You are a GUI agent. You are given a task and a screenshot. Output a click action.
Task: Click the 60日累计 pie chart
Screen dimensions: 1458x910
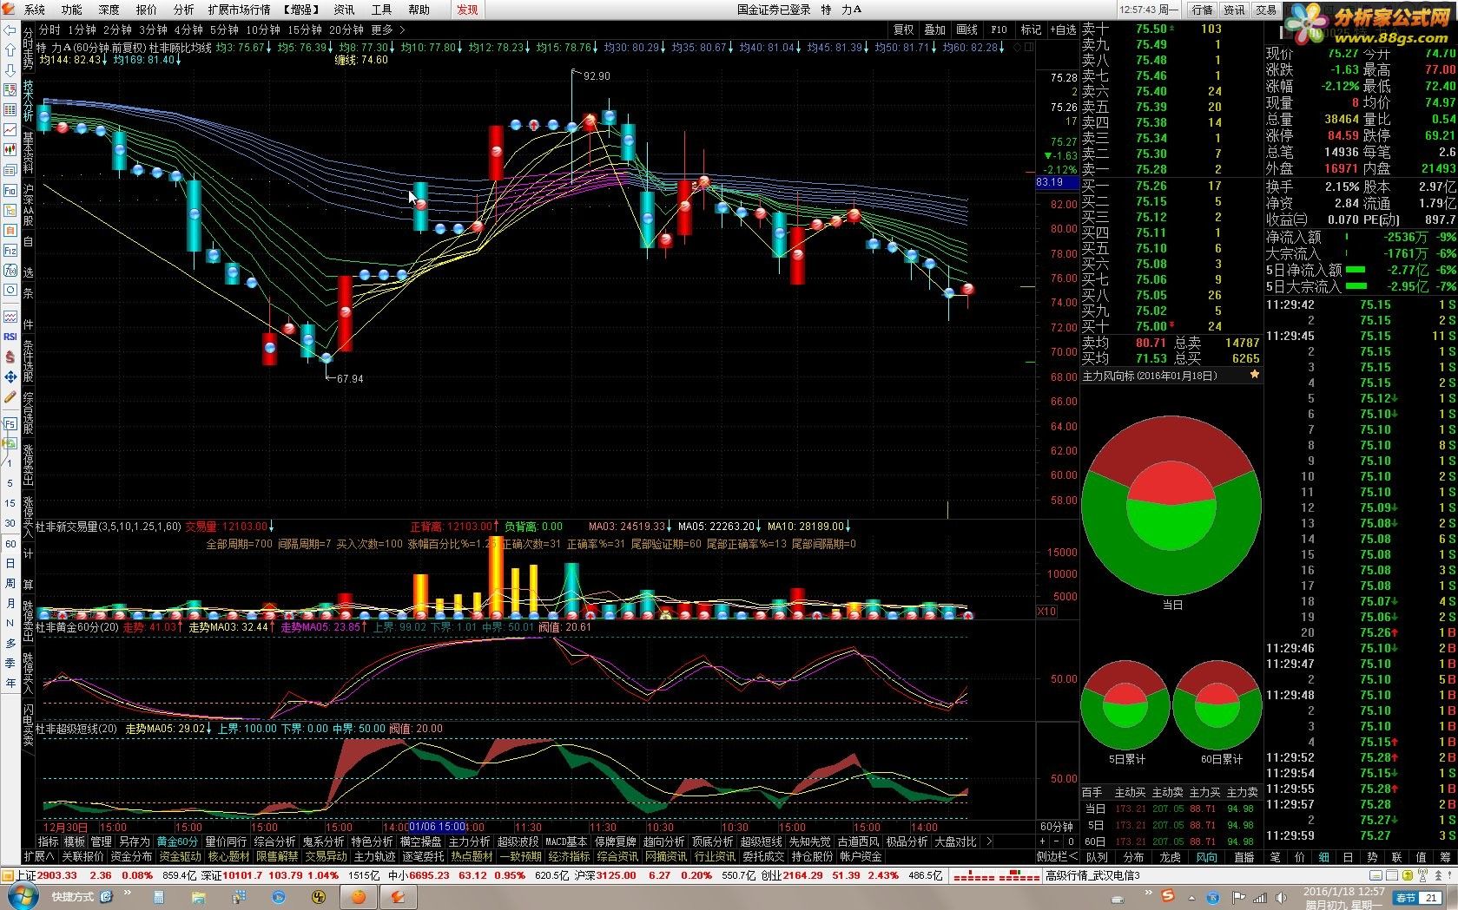pos(1217,704)
